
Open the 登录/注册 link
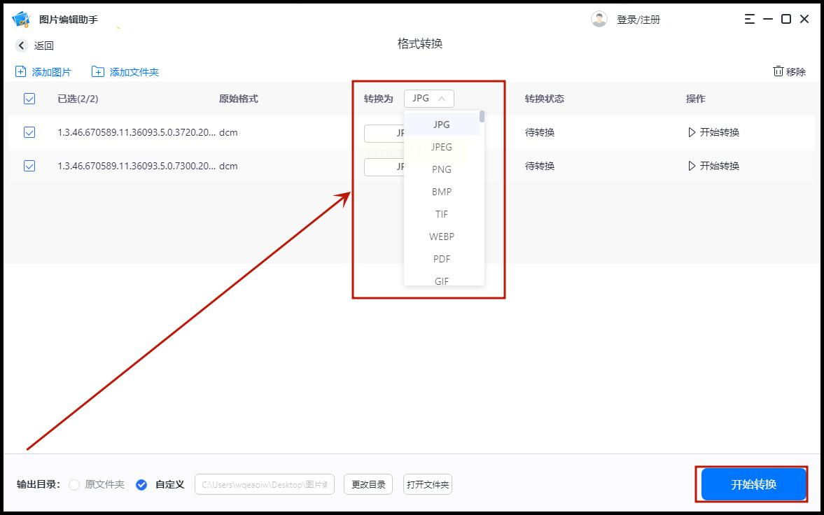[x=638, y=20]
